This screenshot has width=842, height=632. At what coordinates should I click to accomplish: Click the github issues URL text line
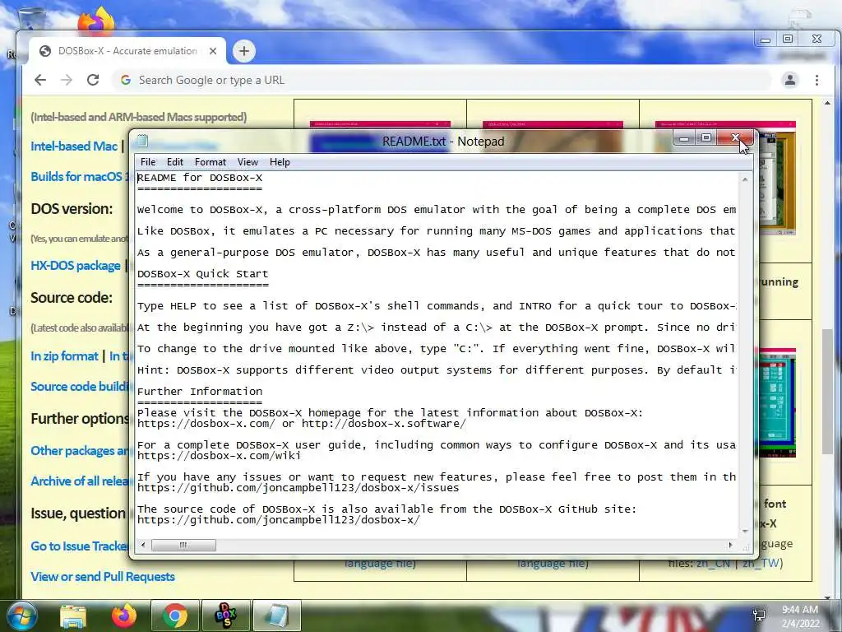[x=298, y=488]
